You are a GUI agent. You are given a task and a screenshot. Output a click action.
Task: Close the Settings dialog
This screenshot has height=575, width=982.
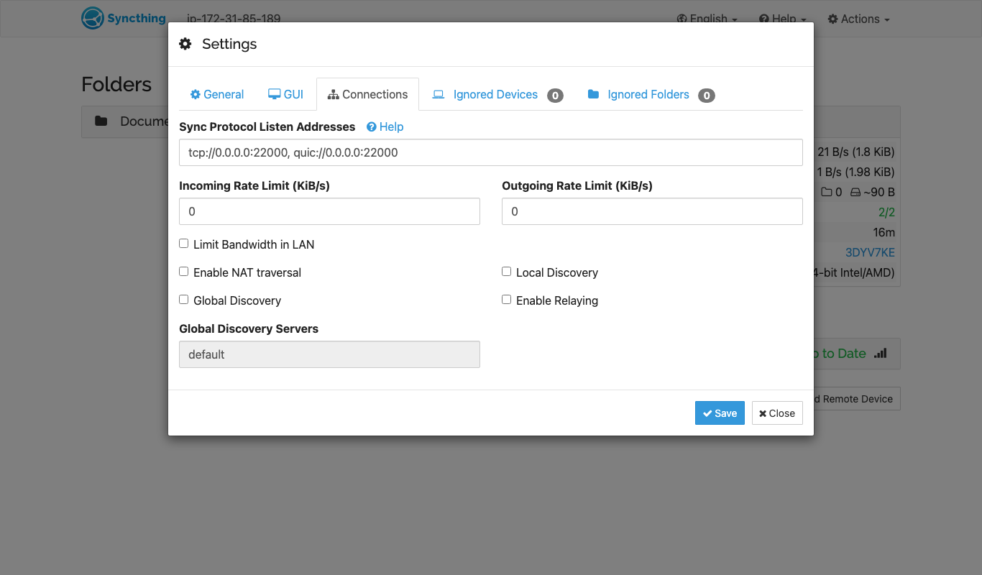point(777,413)
